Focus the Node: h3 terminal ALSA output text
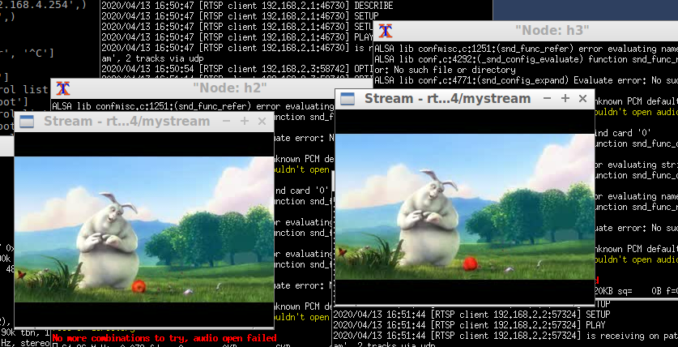The height and width of the screenshot is (347, 678). click(x=527, y=69)
